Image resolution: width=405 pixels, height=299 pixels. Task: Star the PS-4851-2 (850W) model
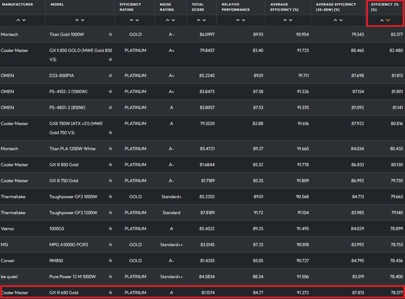[x=110, y=107]
